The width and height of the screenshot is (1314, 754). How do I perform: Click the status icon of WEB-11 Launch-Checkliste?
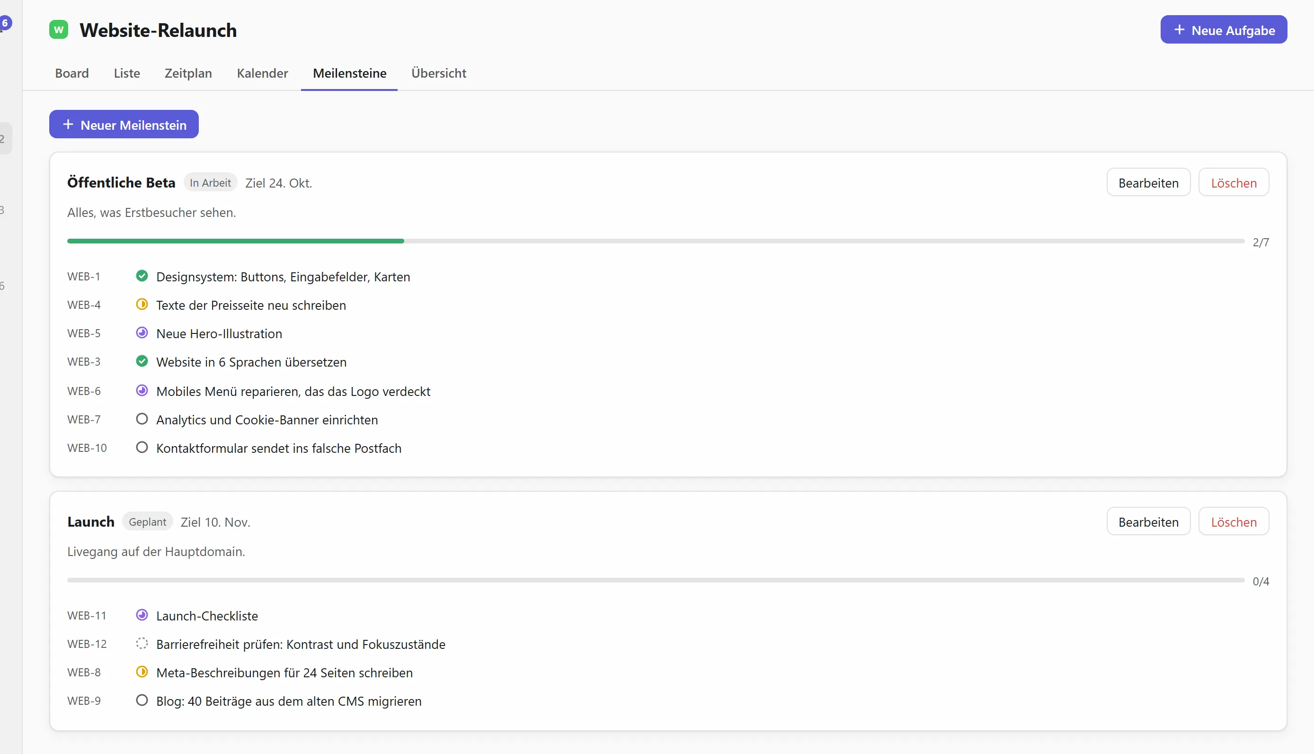coord(142,615)
